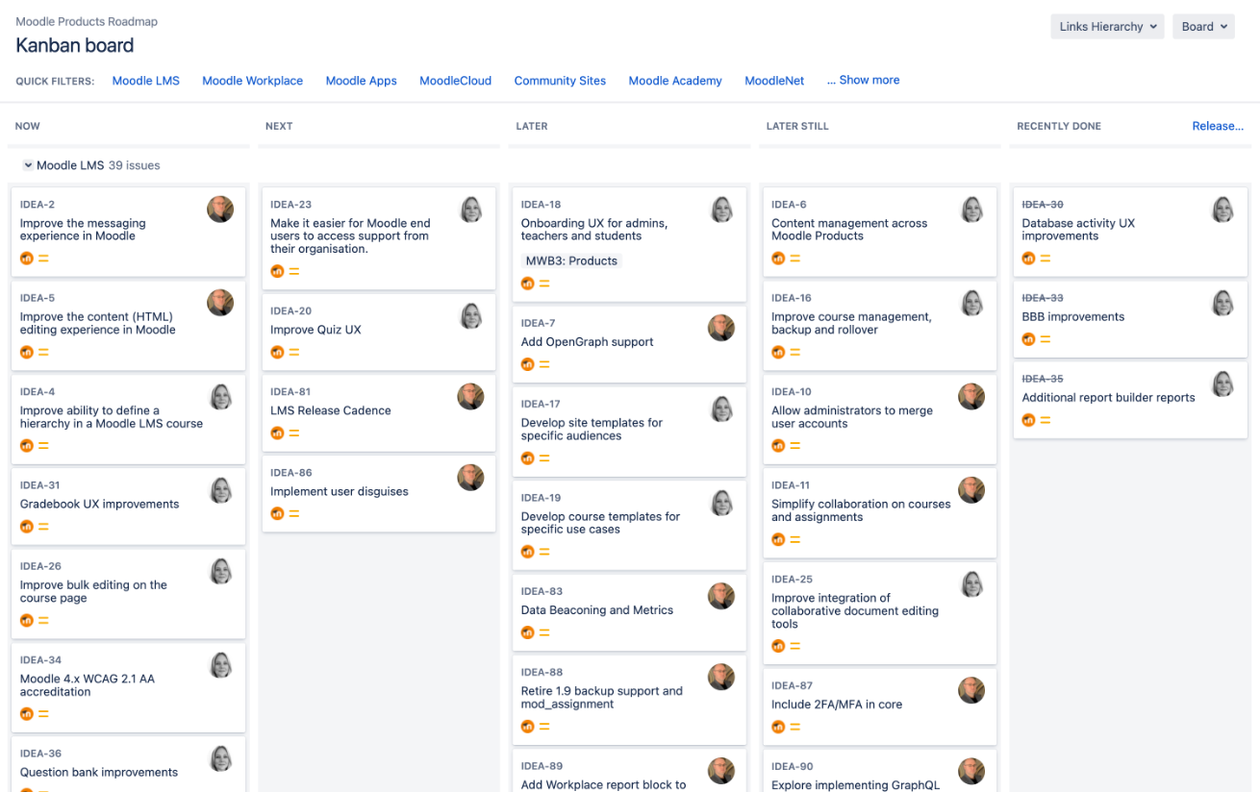The height and width of the screenshot is (792, 1260).
Task: Open issue key IDEA-81
Action: [x=290, y=392]
